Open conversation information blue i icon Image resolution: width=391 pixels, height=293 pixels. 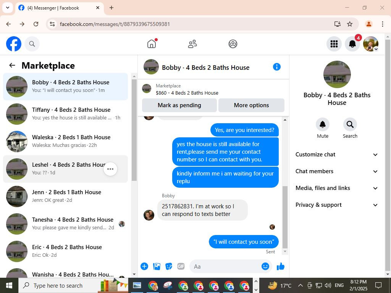tap(277, 67)
